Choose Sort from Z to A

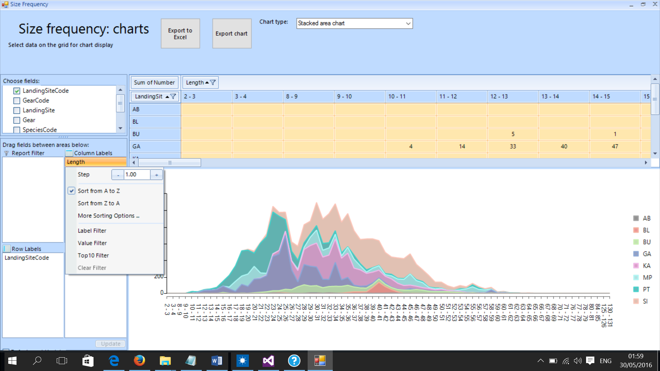99,203
